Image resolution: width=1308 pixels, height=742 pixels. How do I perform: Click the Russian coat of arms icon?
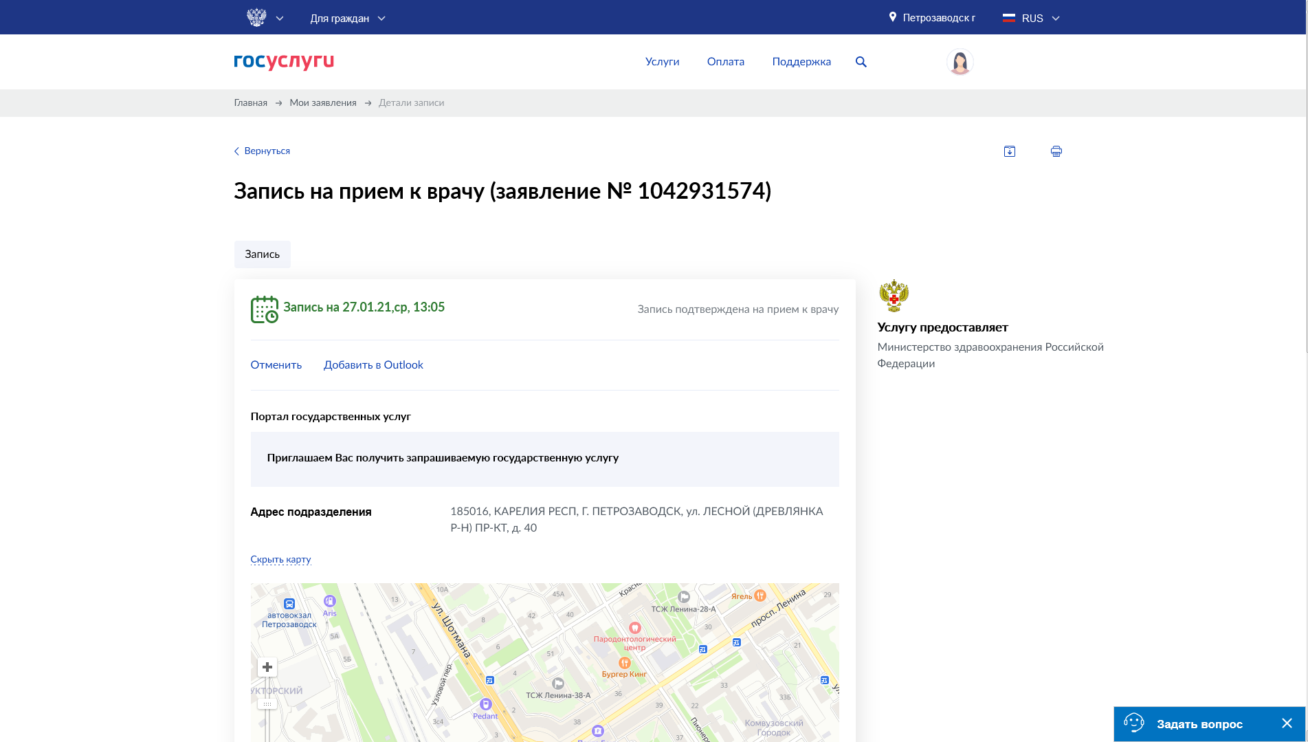tap(256, 17)
